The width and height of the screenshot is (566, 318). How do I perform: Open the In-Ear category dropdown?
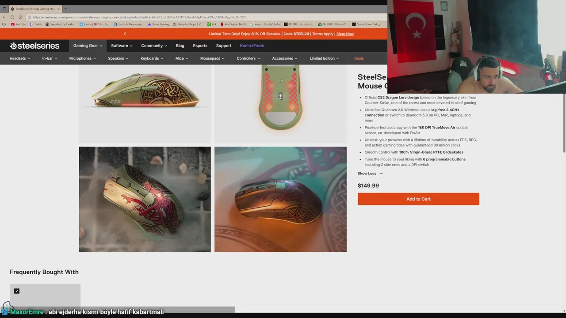[x=50, y=58]
